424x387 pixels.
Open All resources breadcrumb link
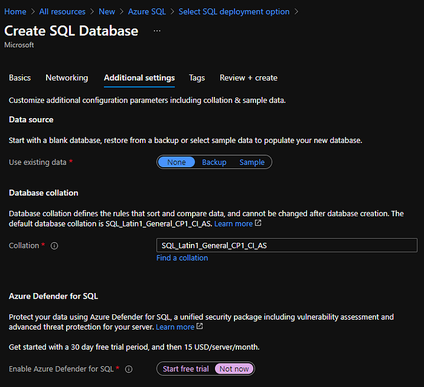coord(62,12)
